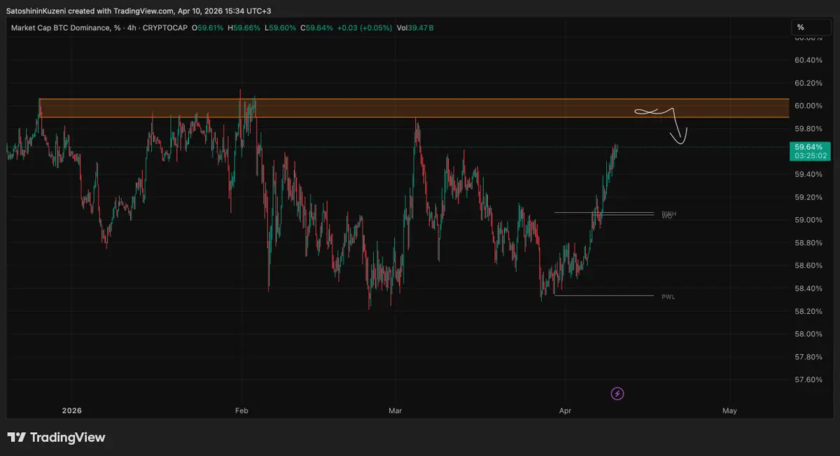Click the TradingView logo icon at bottom left
Screen dimensions: 840x456
click(x=17, y=438)
